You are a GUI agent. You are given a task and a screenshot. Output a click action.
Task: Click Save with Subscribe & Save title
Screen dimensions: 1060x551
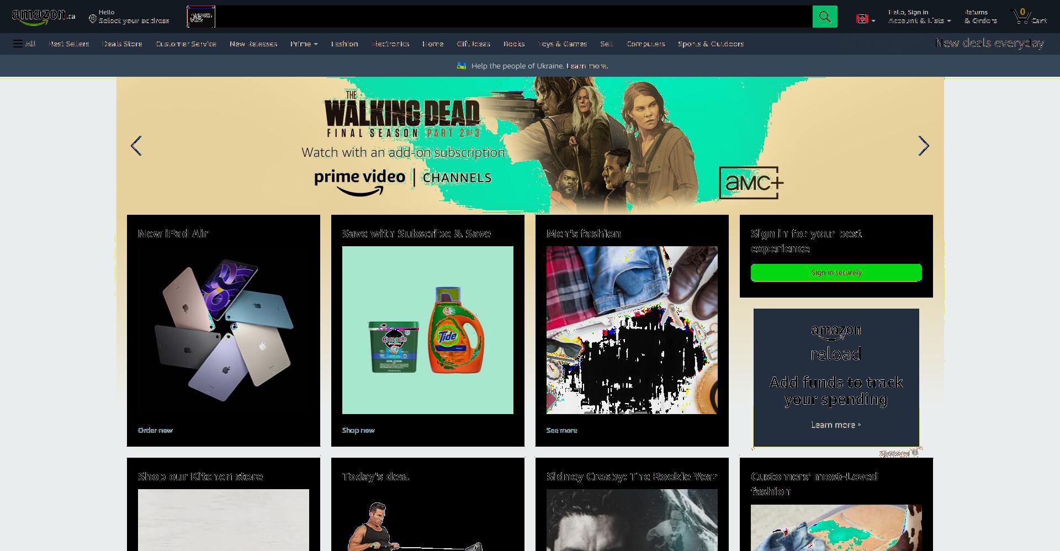click(x=416, y=234)
